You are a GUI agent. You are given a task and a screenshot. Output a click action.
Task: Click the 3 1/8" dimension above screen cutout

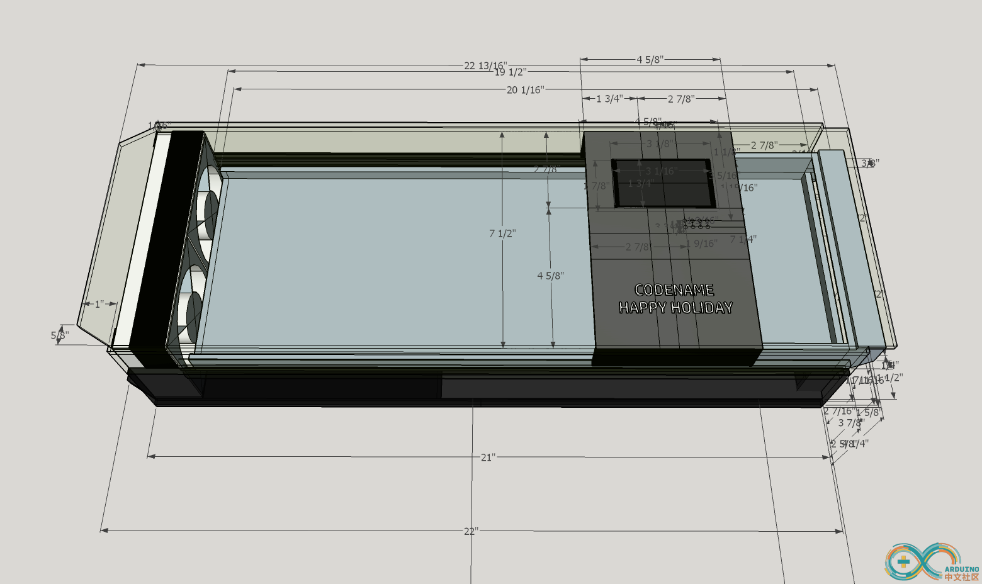658,144
